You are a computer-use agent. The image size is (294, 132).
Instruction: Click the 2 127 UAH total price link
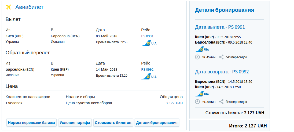174,103
